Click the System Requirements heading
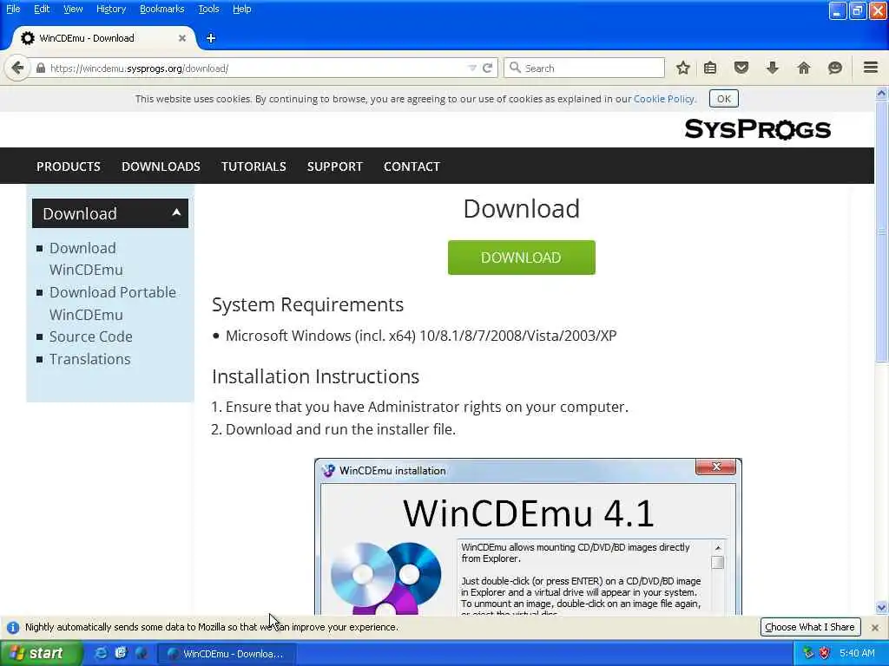Screen dimensions: 889x666 [308, 304]
